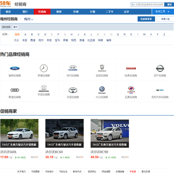174x174 pixels.
Task: Go to the 视频 nav tab
Action: click(59, 12)
